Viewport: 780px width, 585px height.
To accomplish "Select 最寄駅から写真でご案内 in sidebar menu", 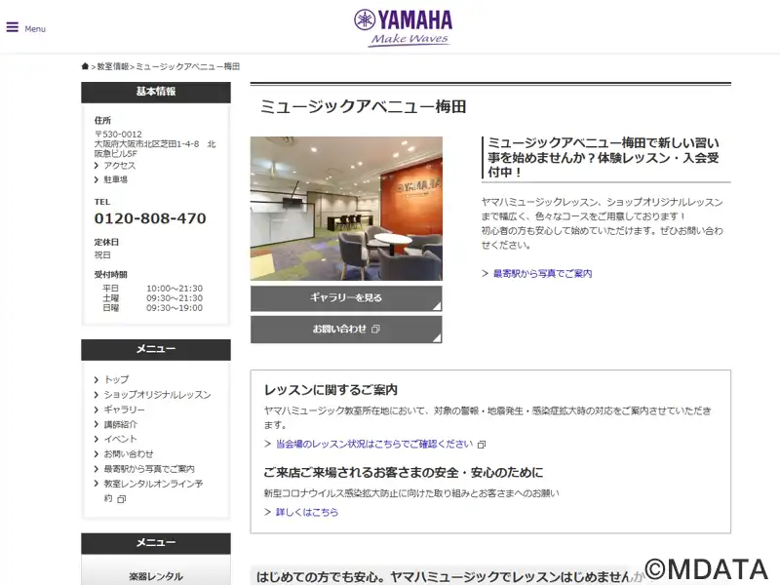I will (149, 469).
